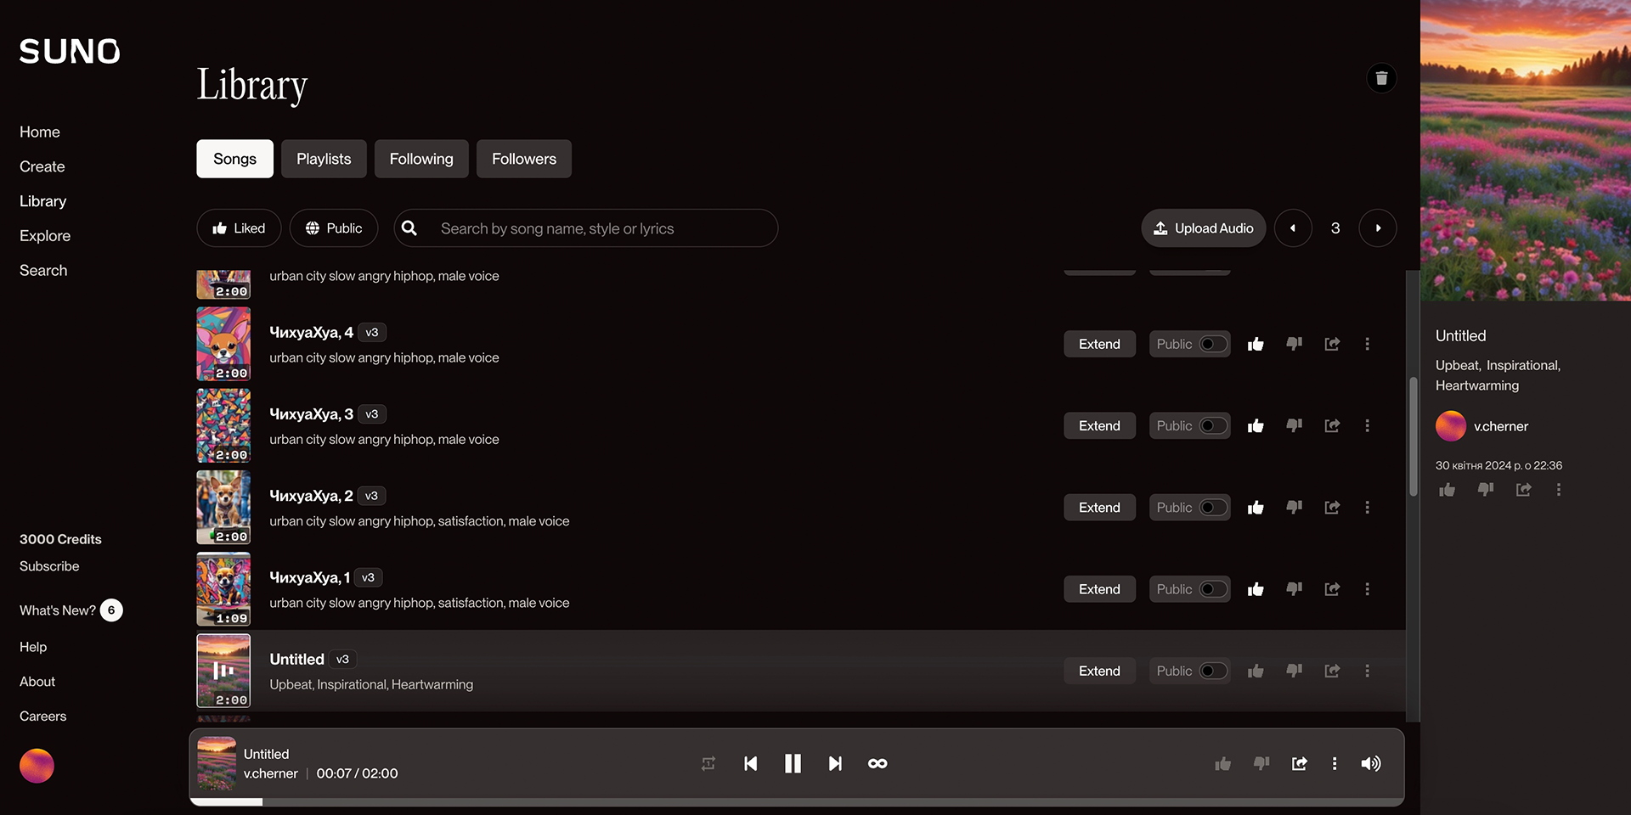Pause the currently playing song

(x=793, y=763)
